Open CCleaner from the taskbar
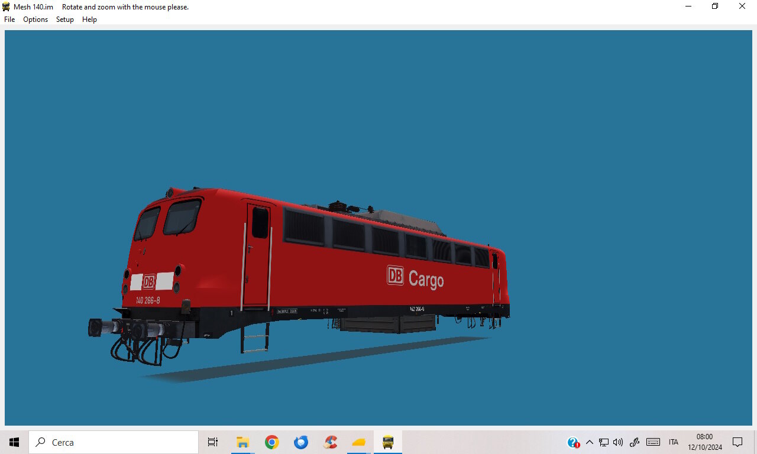The width and height of the screenshot is (757, 454). tap(330, 442)
